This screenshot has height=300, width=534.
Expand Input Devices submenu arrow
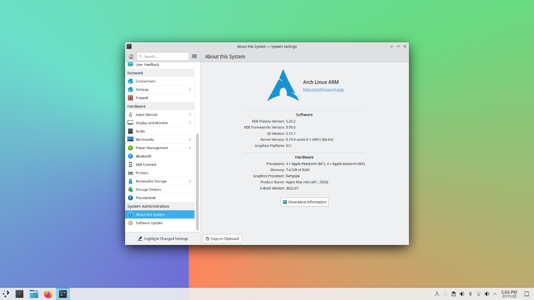190,115
